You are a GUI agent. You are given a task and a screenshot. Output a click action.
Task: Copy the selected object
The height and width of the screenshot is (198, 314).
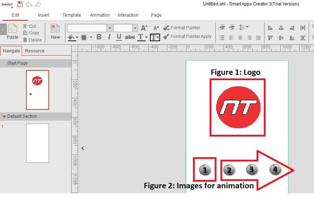[31, 33]
